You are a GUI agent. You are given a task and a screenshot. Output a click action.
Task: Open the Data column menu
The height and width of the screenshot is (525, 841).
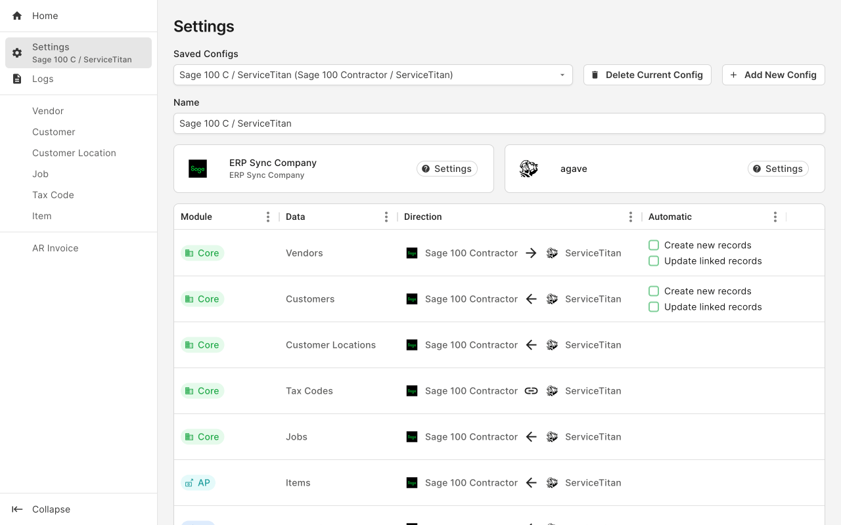pos(386,217)
